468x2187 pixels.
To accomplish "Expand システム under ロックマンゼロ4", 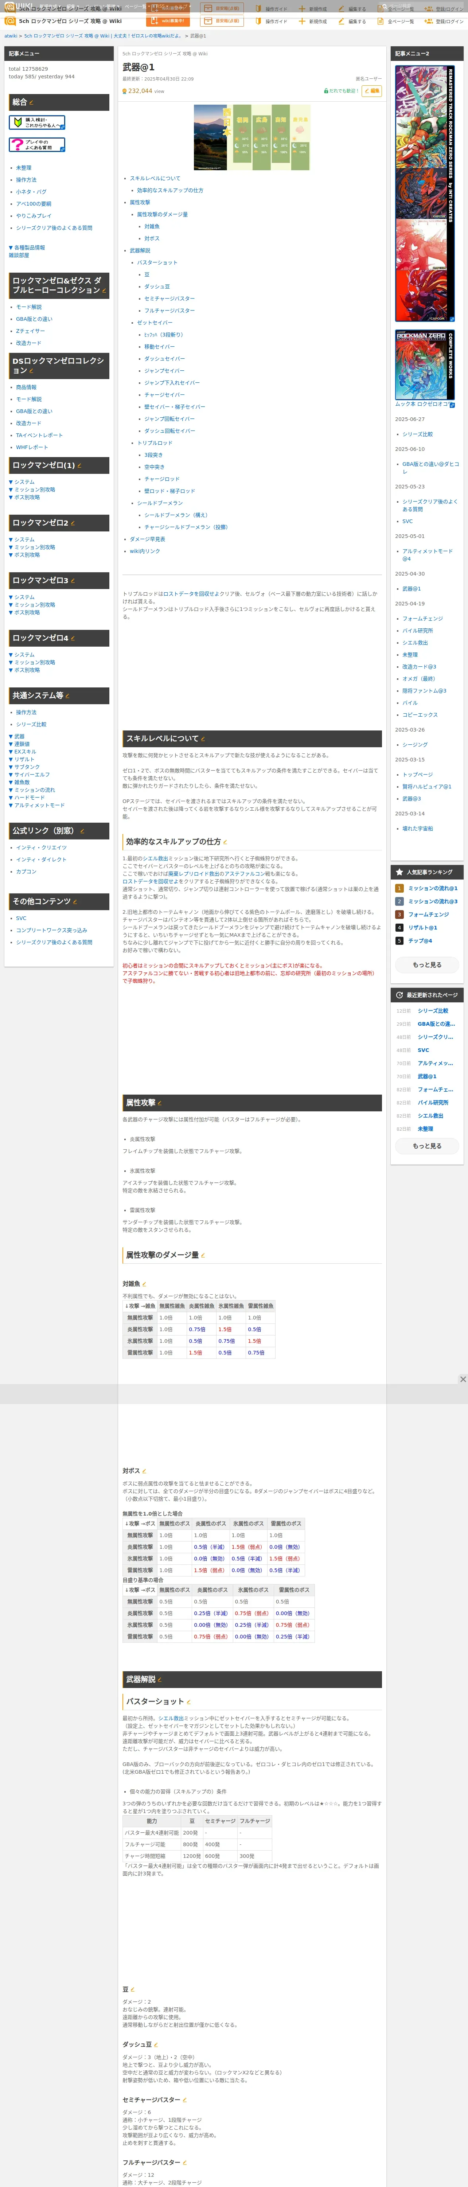I will click(x=22, y=655).
